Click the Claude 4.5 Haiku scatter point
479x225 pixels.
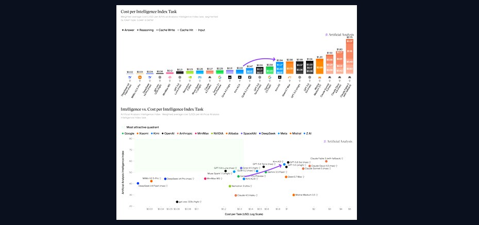[235, 195]
